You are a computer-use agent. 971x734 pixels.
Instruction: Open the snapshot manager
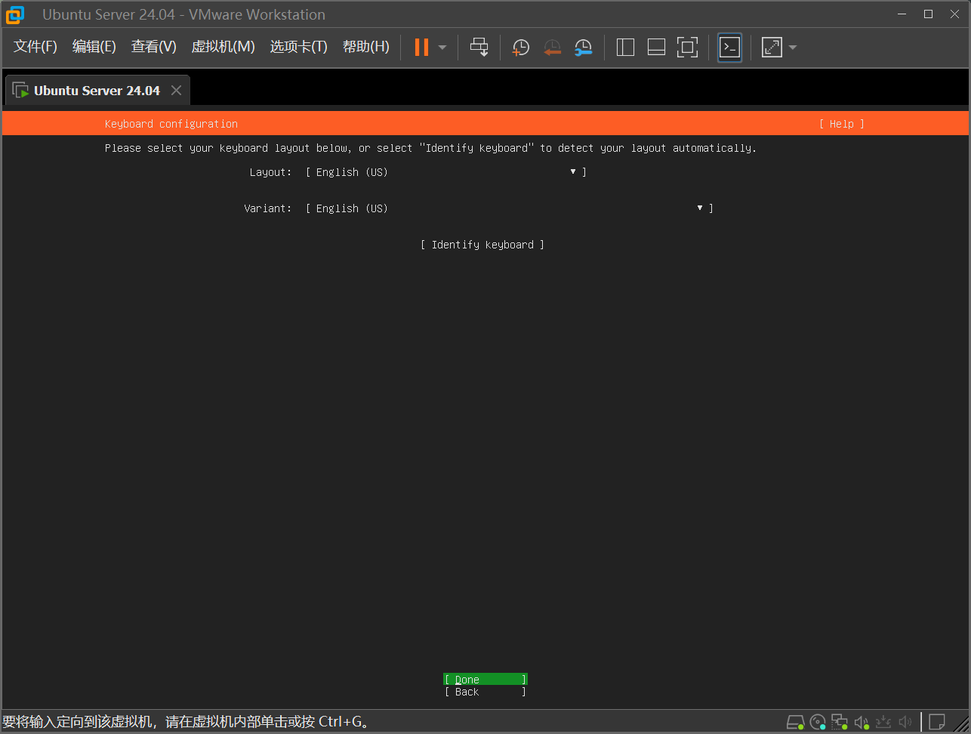[x=583, y=47]
